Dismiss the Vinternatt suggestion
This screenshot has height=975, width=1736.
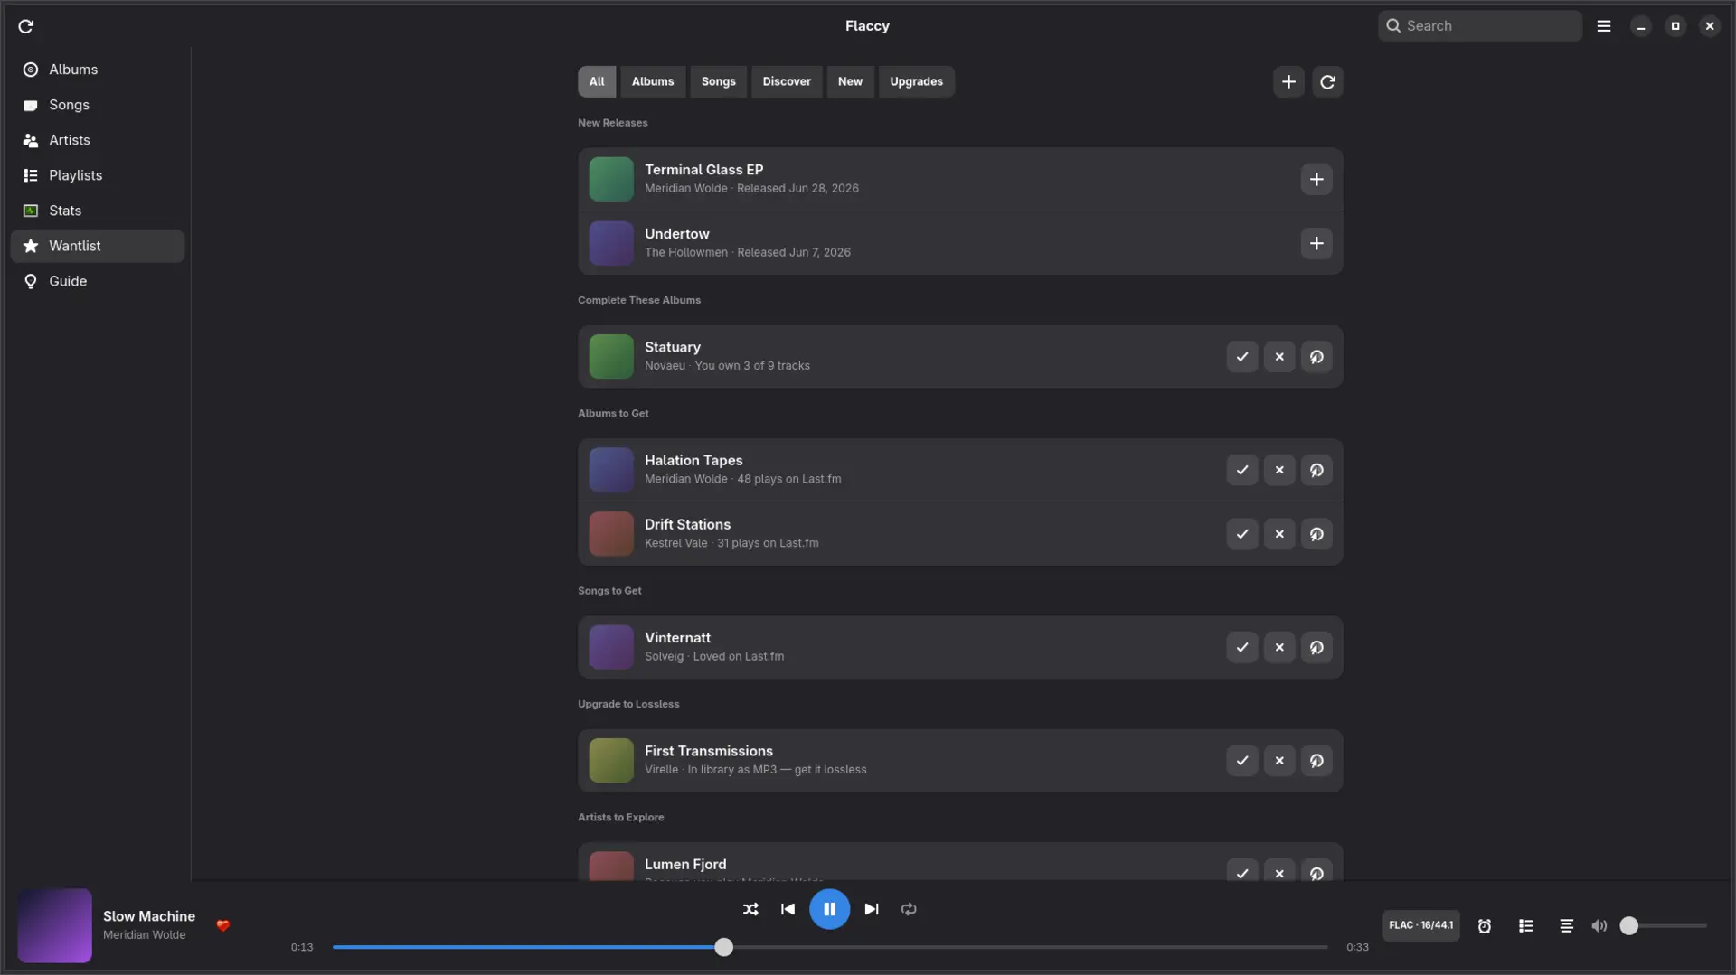[x=1279, y=647]
